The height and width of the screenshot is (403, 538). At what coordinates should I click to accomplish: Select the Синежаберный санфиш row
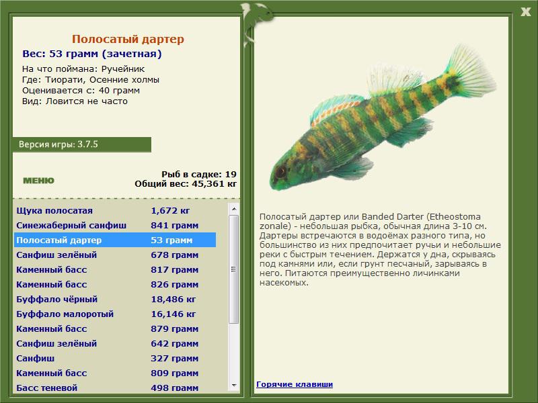click(115, 225)
